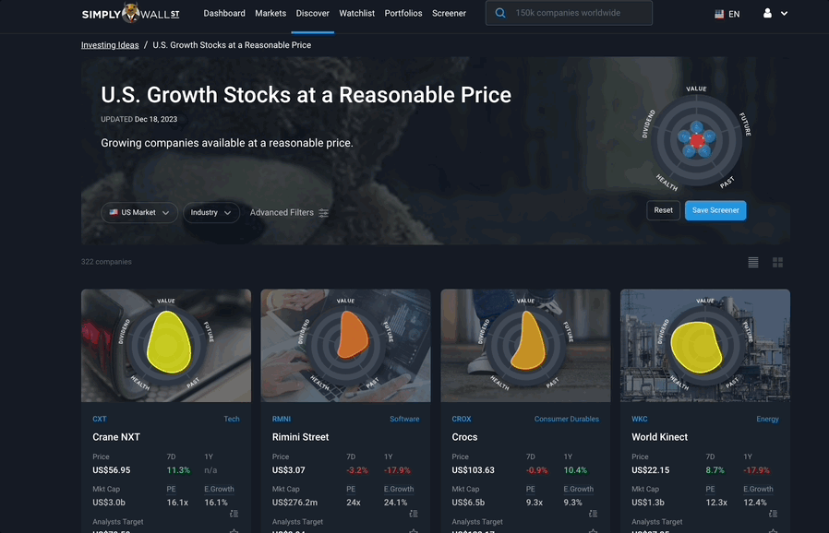Click the snowflake chart in the header banner
829x533 pixels.
696,140
